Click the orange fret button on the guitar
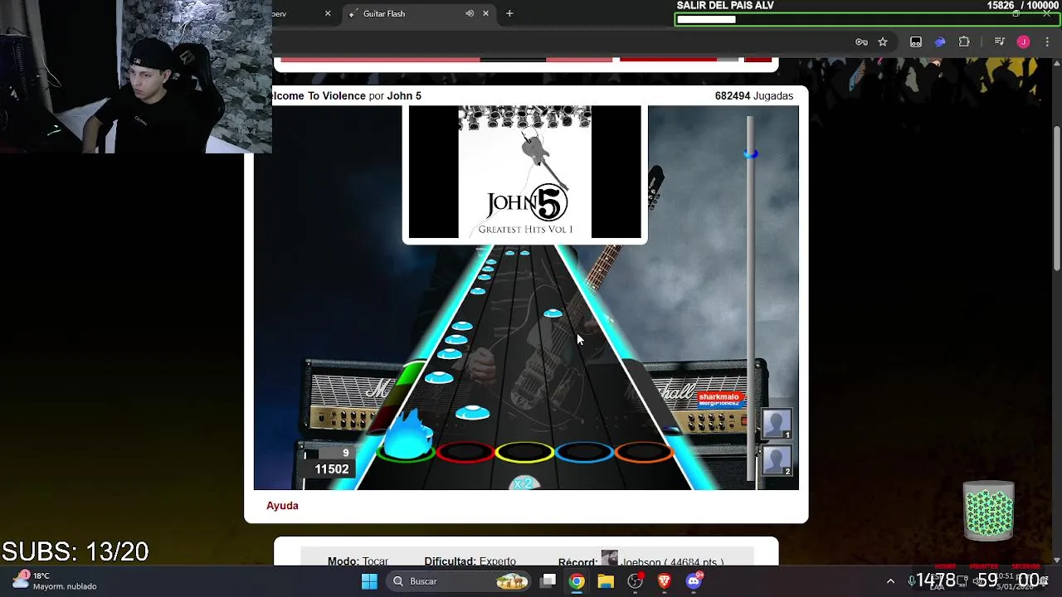This screenshot has height=597, width=1062. pos(644,452)
